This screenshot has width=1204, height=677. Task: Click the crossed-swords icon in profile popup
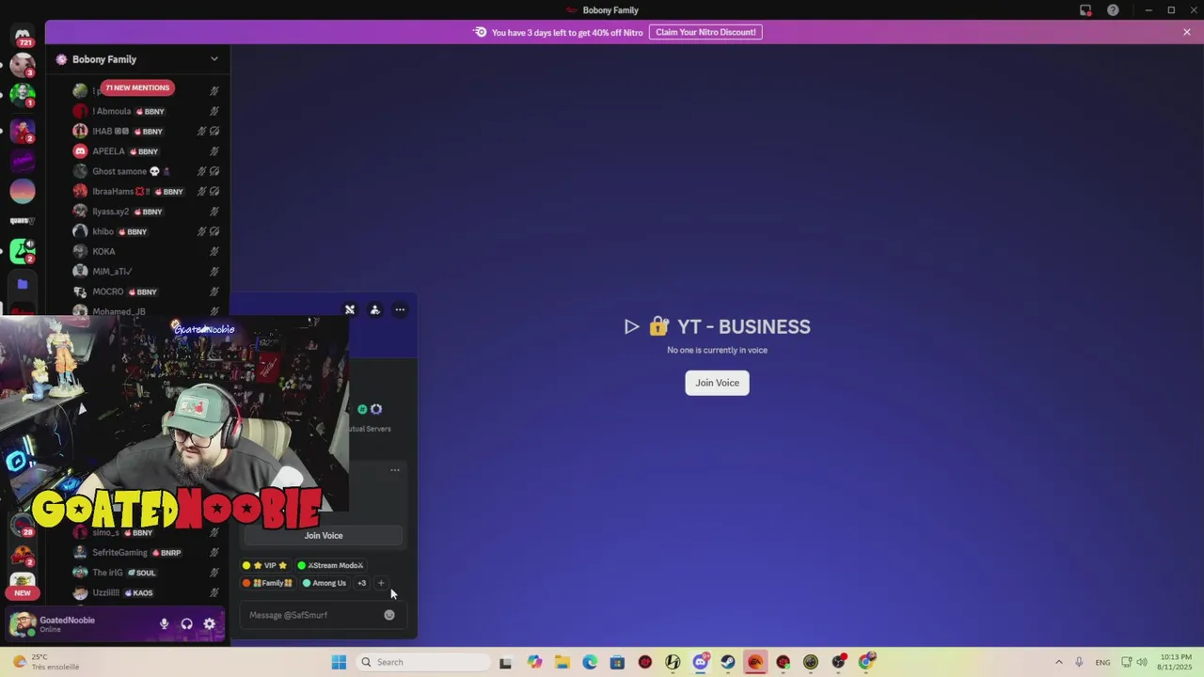click(350, 310)
